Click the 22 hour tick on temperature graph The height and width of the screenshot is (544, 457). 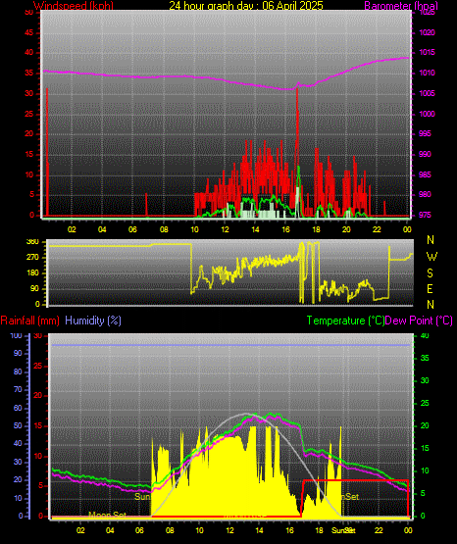[379, 530]
